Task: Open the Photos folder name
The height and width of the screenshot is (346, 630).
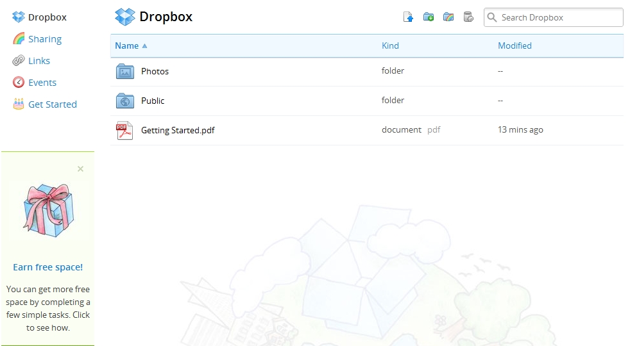Action: [x=155, y=72]
